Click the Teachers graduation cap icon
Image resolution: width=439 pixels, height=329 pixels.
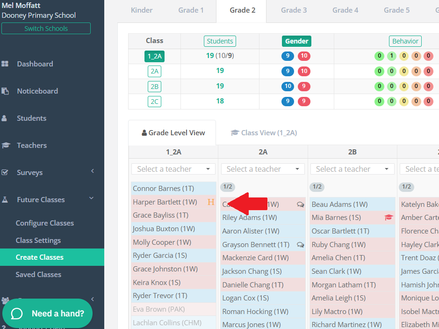coord(6,146)
